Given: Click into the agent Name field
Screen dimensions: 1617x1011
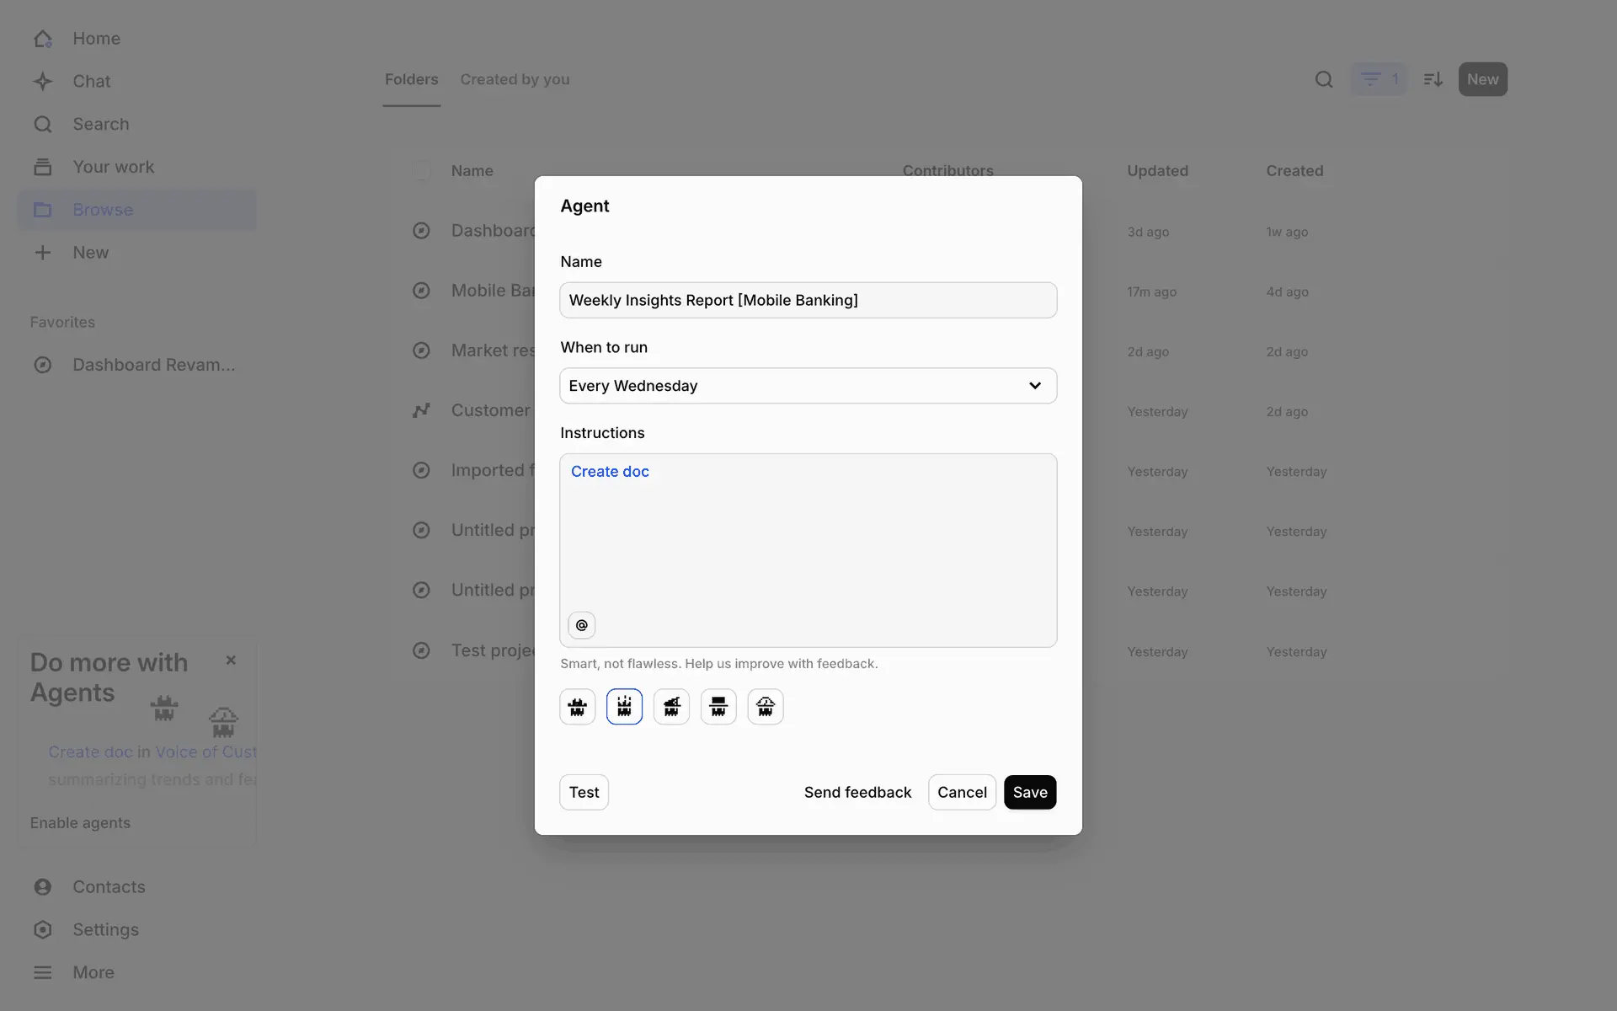Looking at the screenshot, I should (808, 301).
